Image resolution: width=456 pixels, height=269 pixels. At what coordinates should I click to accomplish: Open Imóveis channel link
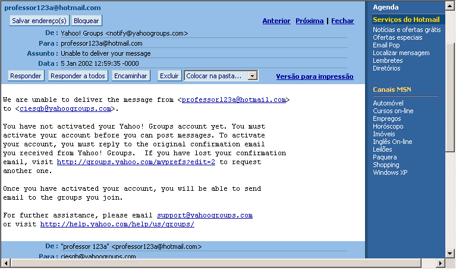click(x=384, y=134)
